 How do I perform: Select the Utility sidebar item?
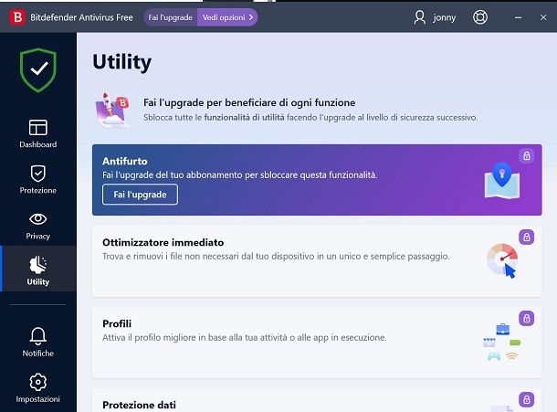coord(38,269)
